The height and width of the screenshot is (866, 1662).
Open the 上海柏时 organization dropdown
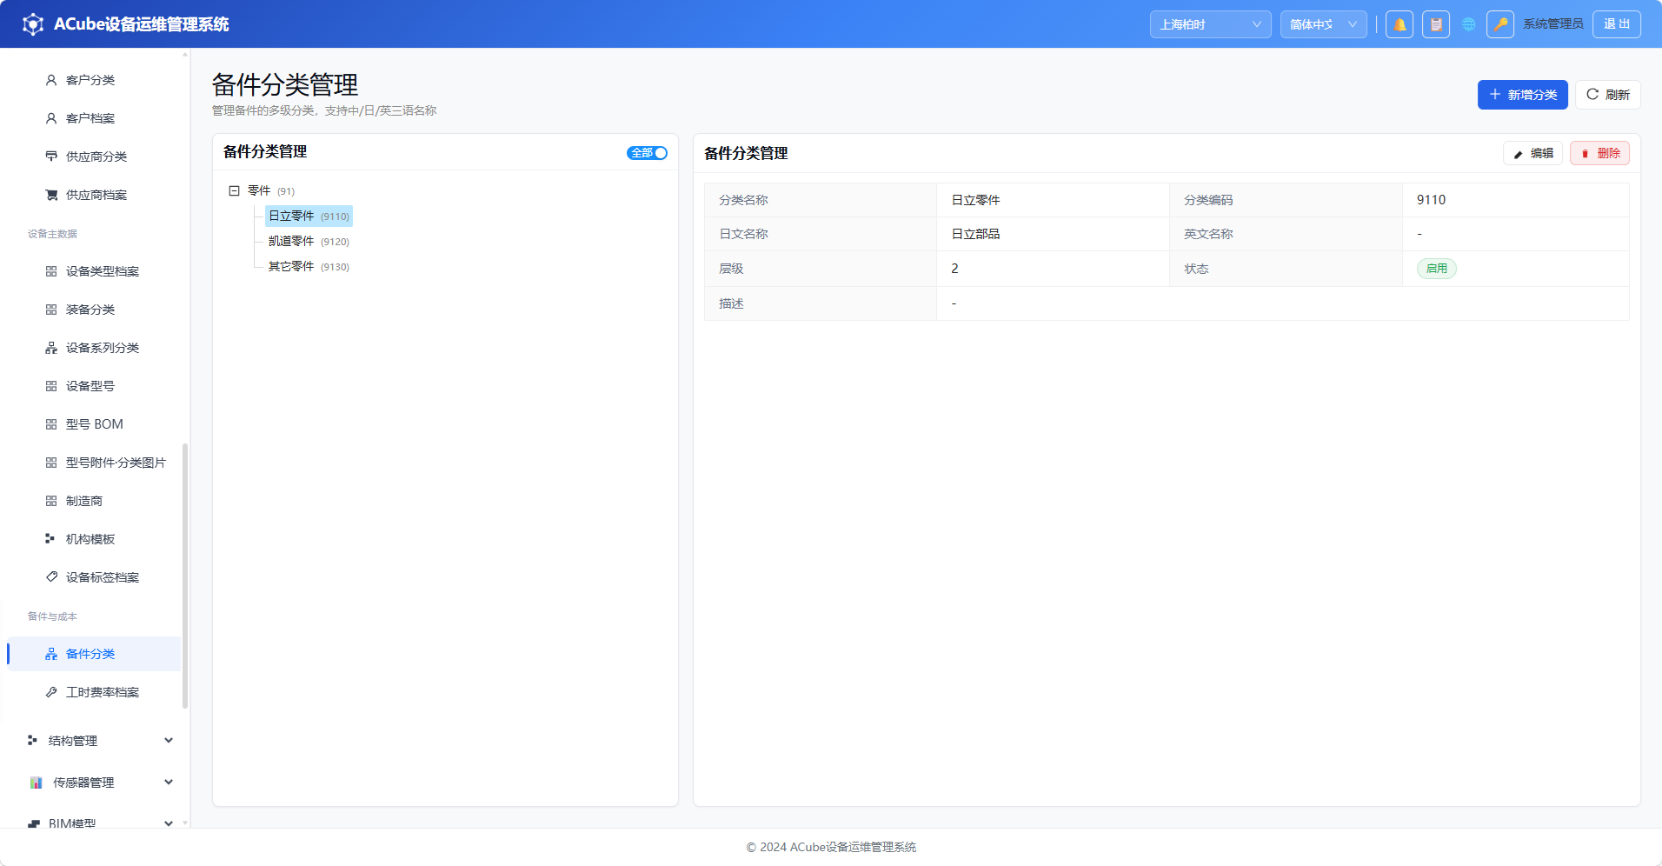[1211, 24]
